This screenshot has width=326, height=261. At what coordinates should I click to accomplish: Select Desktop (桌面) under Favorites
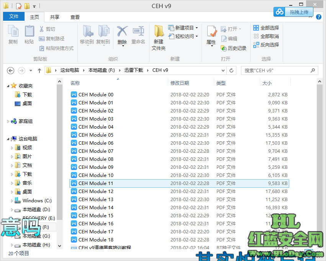pos(23,104)
